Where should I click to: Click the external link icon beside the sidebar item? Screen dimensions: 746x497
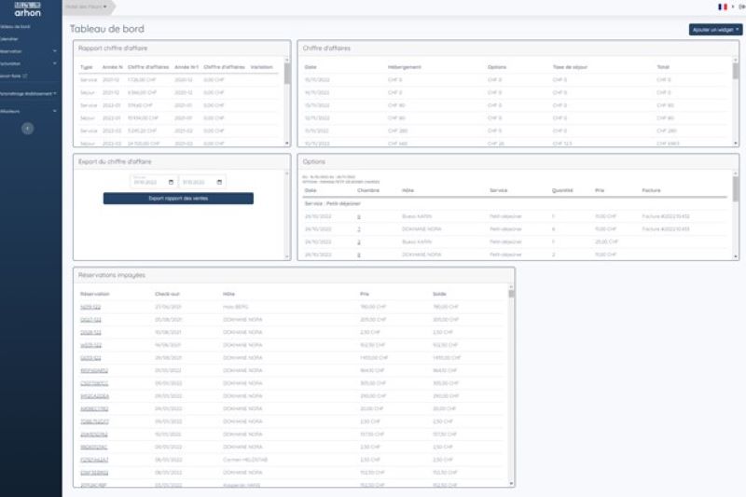[x=25, y=76]
